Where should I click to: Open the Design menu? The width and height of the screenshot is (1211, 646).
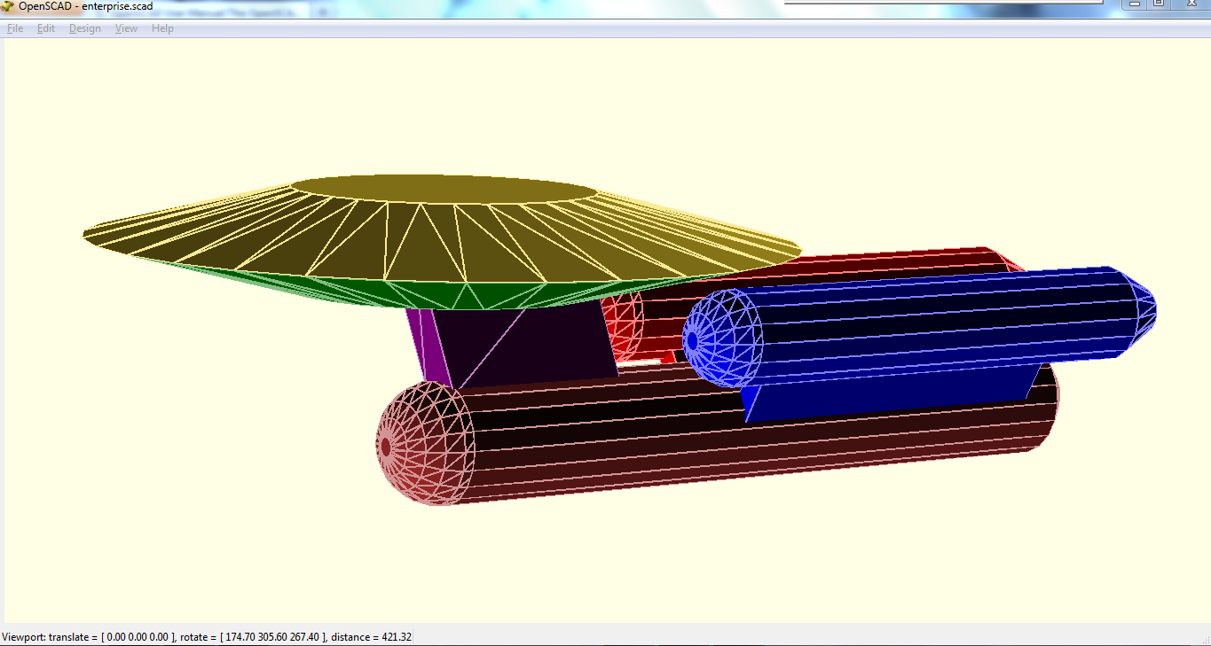(85, 28)
